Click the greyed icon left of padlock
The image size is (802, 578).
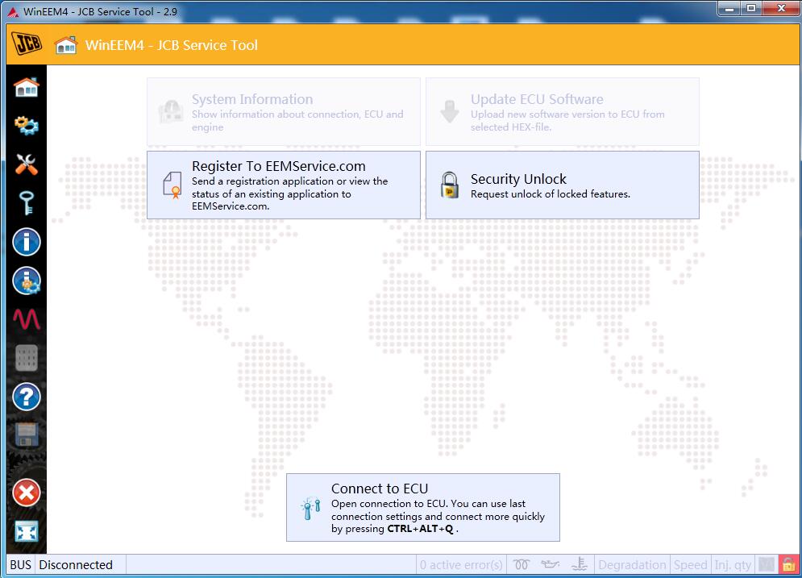[x=767, y=565]
